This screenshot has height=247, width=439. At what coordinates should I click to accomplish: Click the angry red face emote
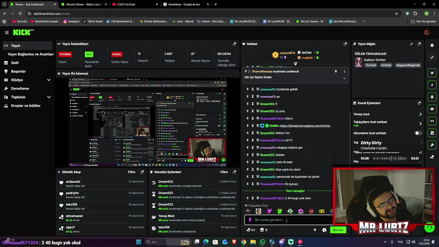[x=311, y=211]
